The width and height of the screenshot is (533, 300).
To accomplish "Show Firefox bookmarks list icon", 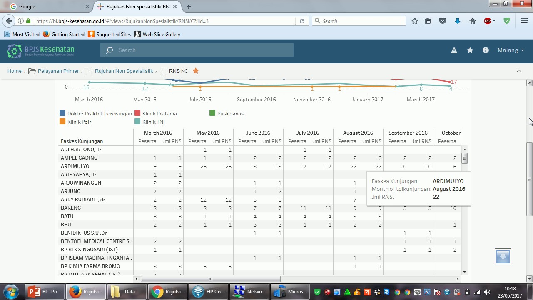I will click(x=428, y=21).
